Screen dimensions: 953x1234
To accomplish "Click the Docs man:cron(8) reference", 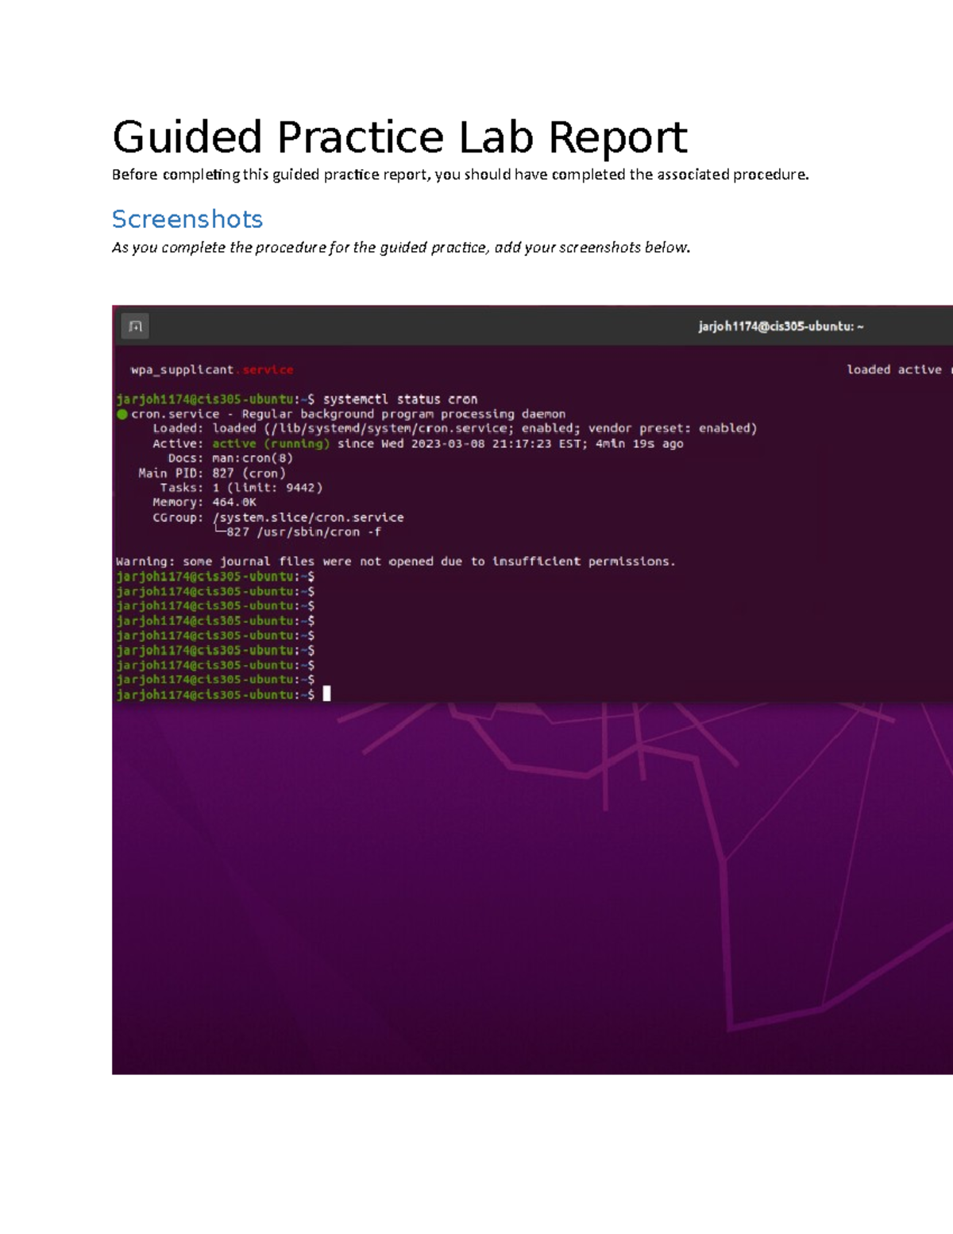I will [253, 458].
